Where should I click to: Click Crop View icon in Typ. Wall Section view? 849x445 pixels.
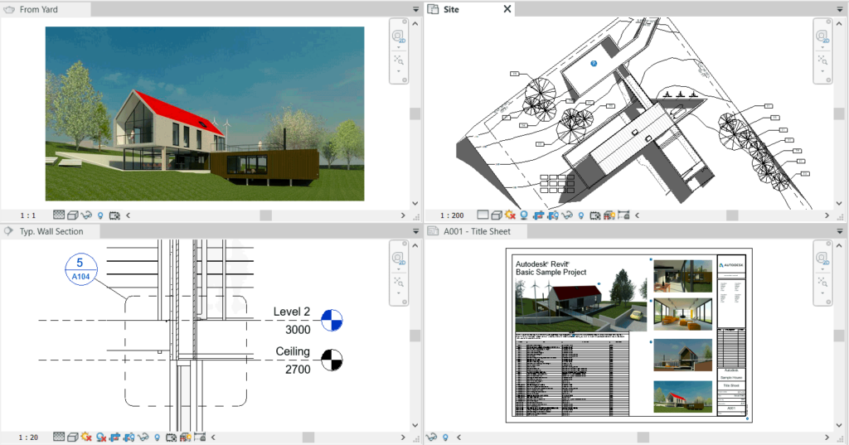pos(114,437)
